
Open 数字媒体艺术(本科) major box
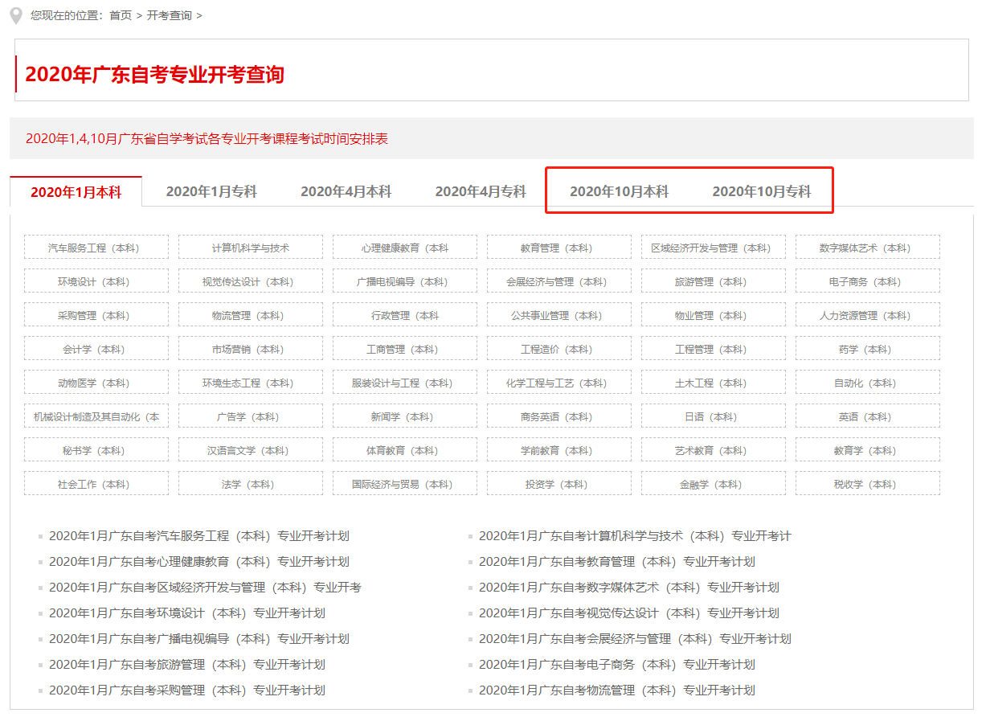tap(868, 248)
